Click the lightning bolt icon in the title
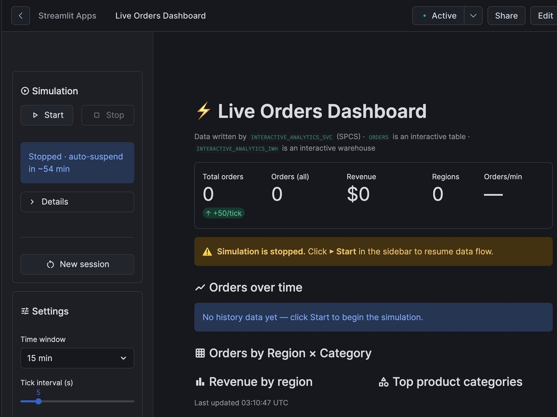 (x=203, y=111)
